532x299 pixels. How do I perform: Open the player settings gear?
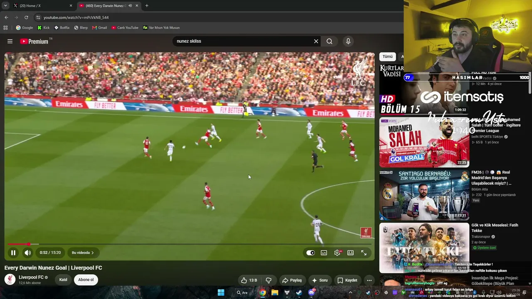(337, 252)
